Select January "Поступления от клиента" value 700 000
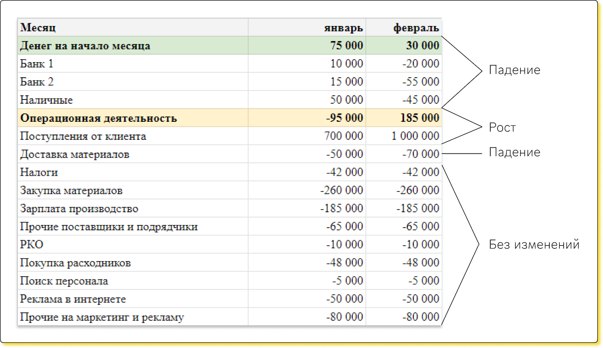The height and width of the screenshot is (348, 603). [x=343, y=136]
